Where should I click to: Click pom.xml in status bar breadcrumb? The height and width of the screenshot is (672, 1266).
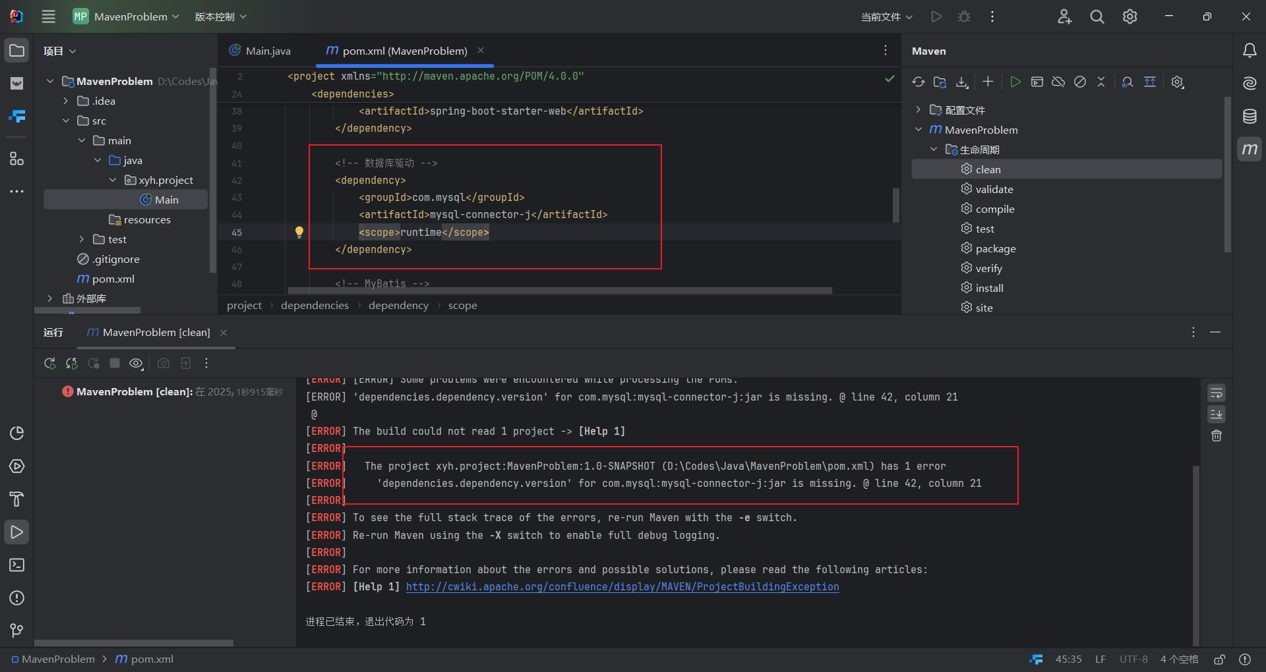pyautogui.click(x=144, y=659)
